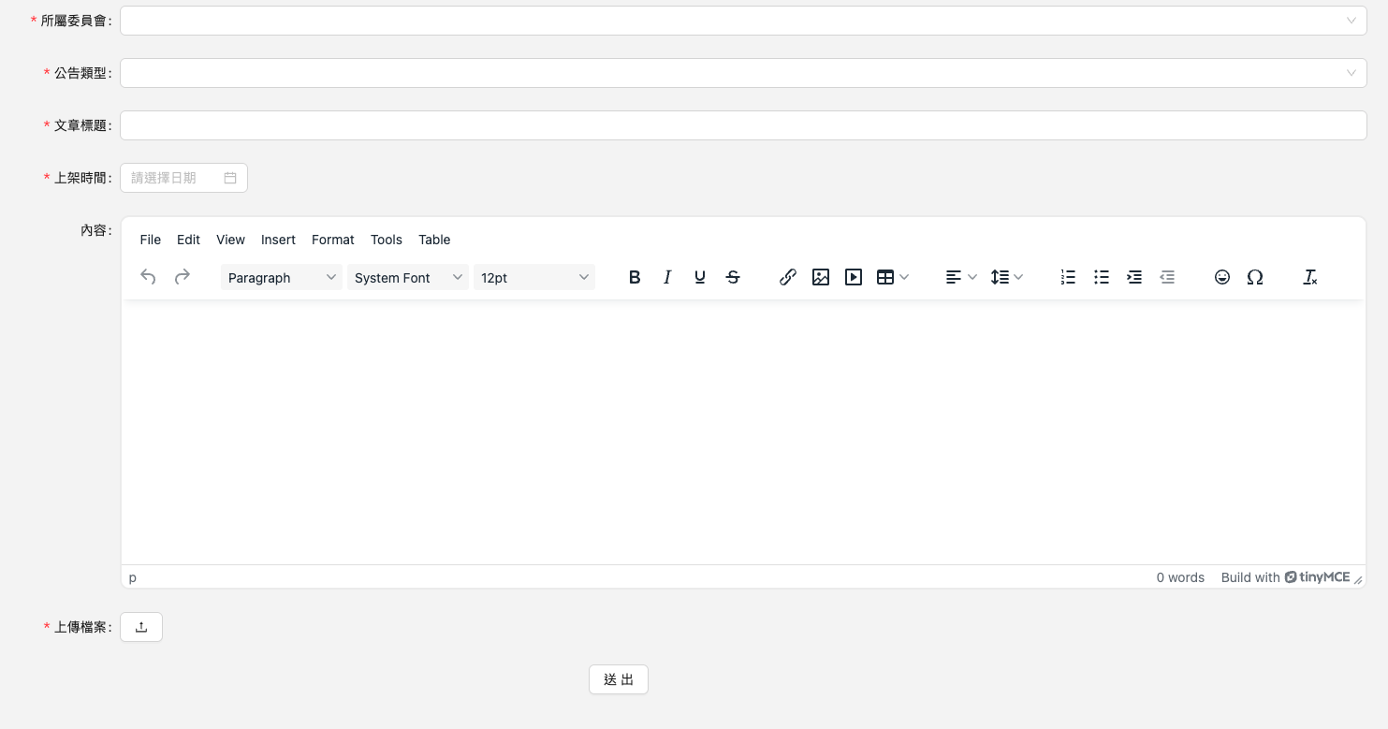Insert special character with omega icon
The height and width of the screenshot is (729, 1388).
pos(1255,277)
